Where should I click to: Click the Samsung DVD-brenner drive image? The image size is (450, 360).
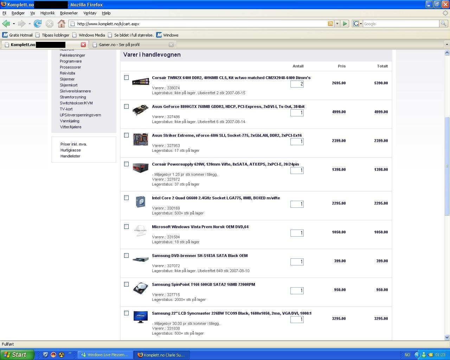click(141, 259)
